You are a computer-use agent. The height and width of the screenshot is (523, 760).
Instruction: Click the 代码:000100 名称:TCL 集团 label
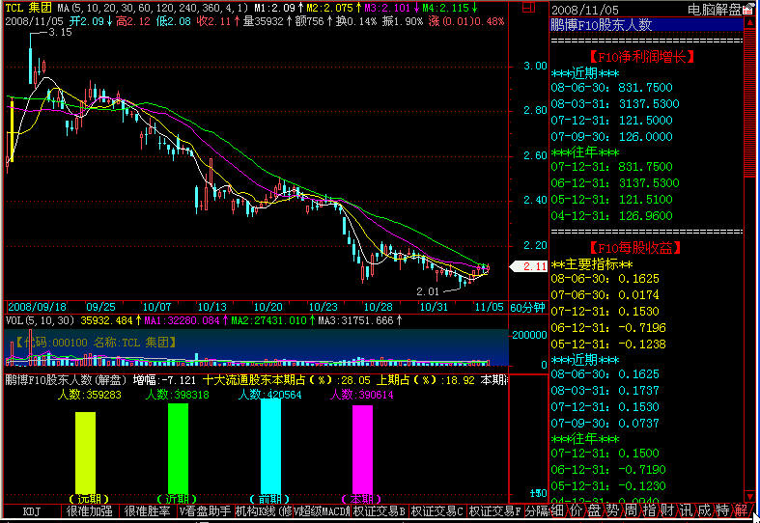click(94, 343)
